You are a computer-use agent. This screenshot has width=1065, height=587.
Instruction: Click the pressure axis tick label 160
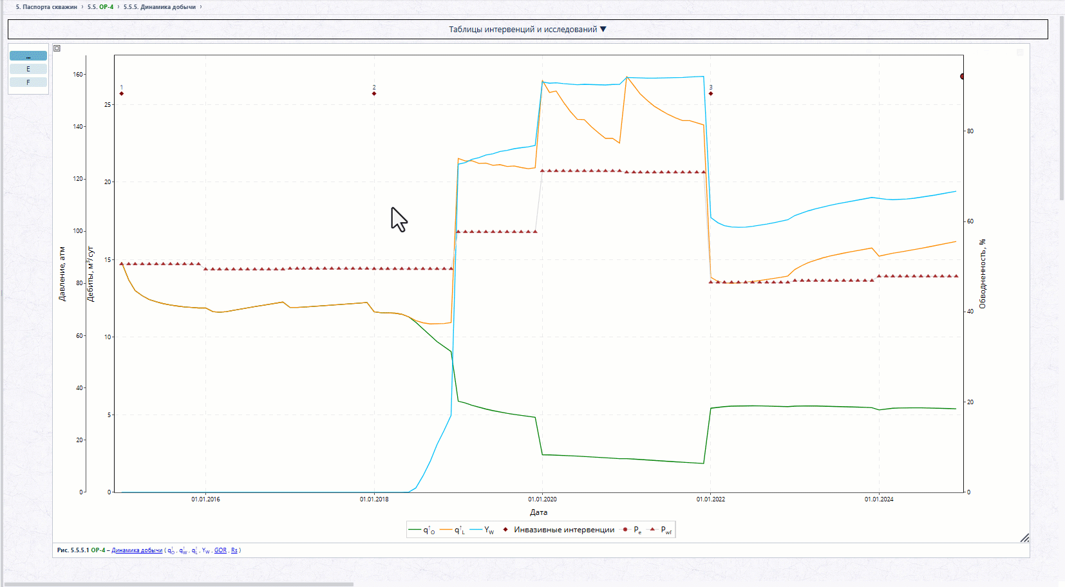pos(78,75)
